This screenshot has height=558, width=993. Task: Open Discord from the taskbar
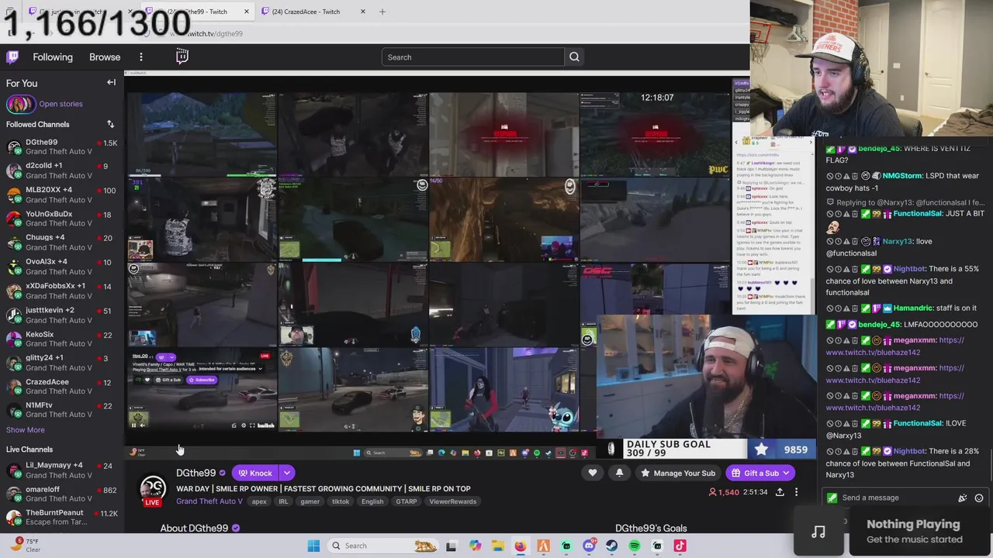pos(589,546)
